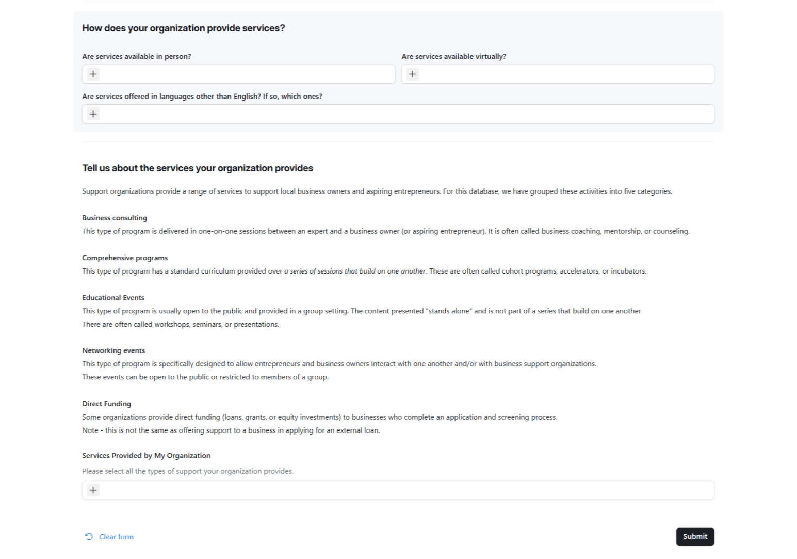Click plus icon under Services Provided by My Organization
The image size is (797, 559).
93,490
